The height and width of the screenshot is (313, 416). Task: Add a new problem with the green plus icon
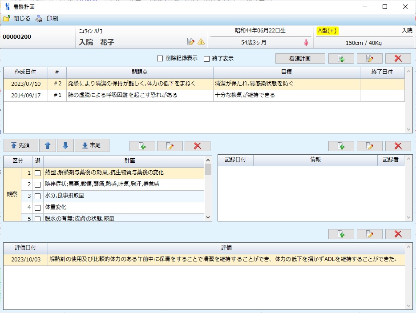341,58
